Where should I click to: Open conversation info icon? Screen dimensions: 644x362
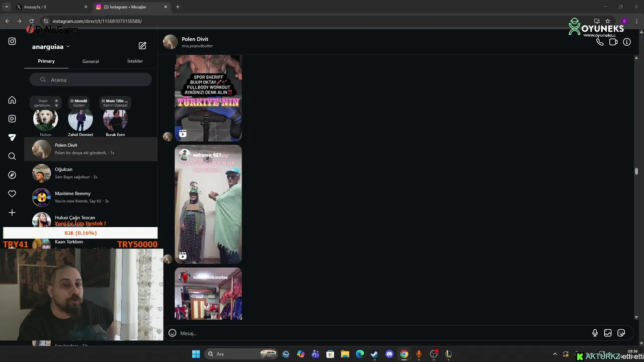coord(627,42)
